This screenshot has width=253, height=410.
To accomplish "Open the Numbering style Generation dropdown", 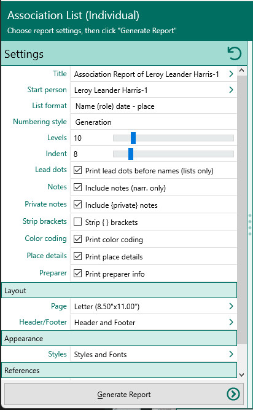I will click(154, 122).
